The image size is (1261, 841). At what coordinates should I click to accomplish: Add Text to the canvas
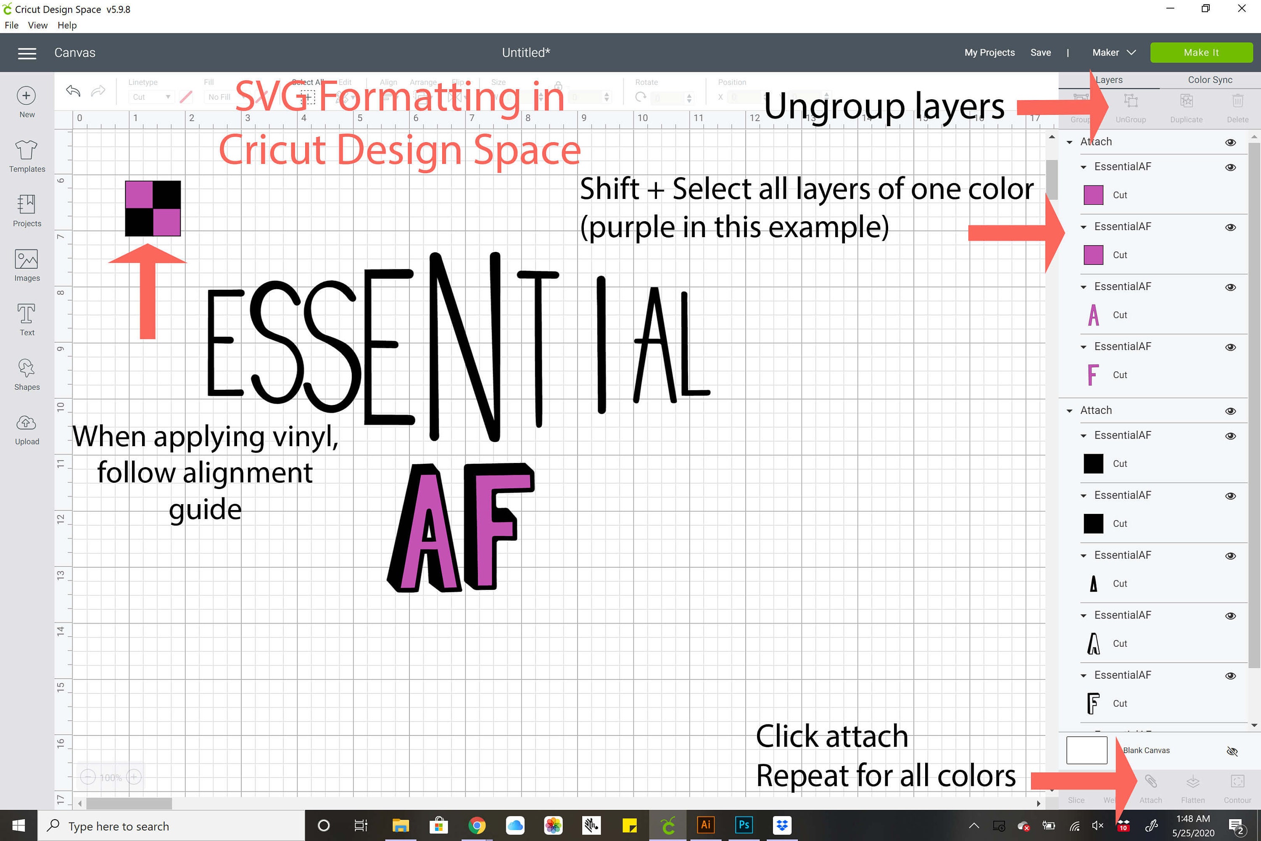tap(27, 320)
